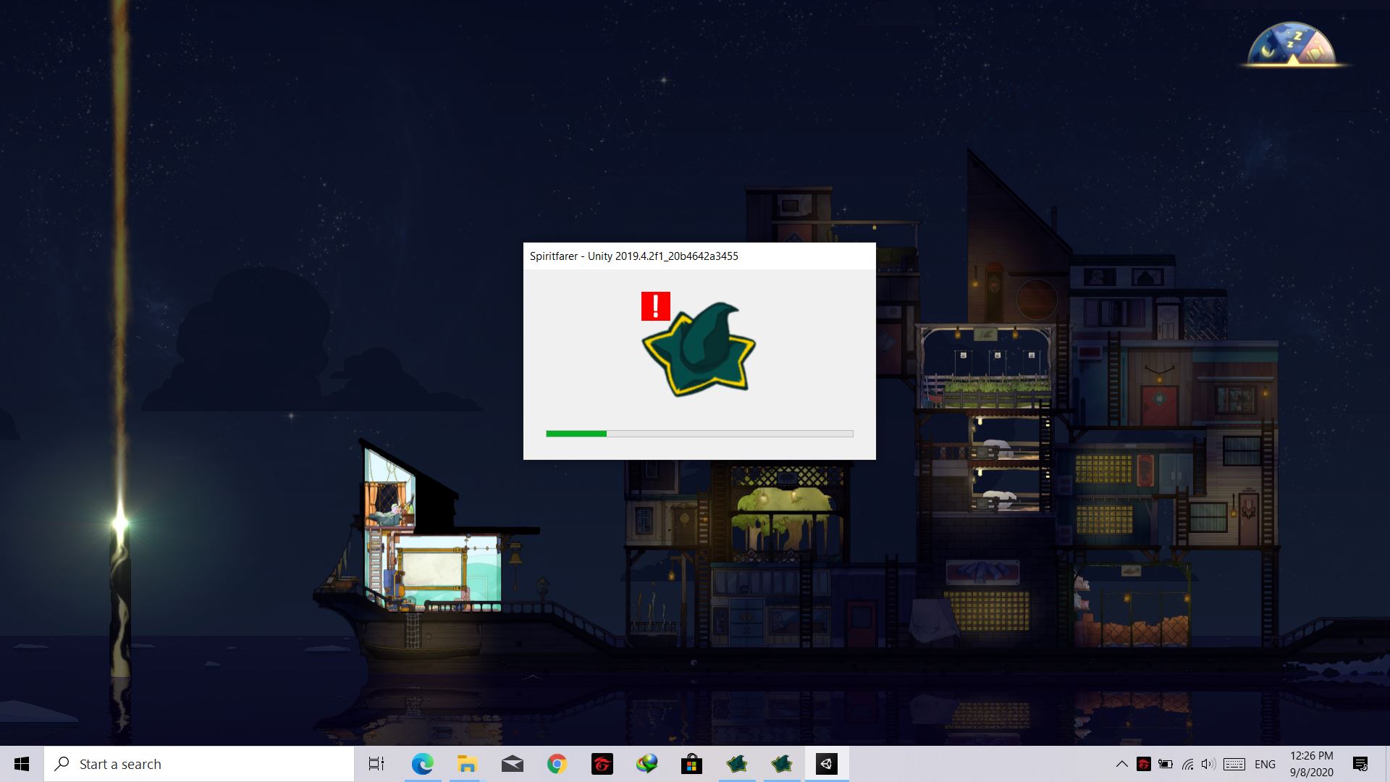Open the Action Center notifications panel
This screenshot has height=782, width=1390.
(x=1360, y=764)
